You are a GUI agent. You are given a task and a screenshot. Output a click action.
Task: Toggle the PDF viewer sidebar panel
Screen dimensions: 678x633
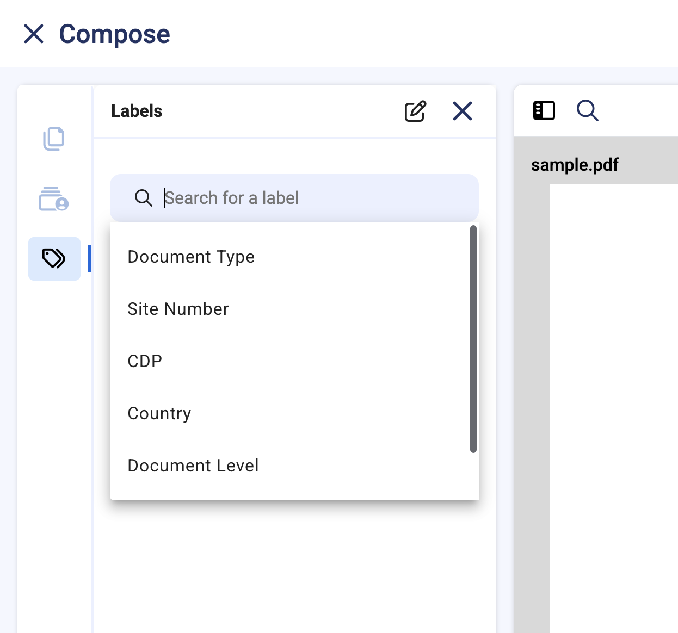544,110
